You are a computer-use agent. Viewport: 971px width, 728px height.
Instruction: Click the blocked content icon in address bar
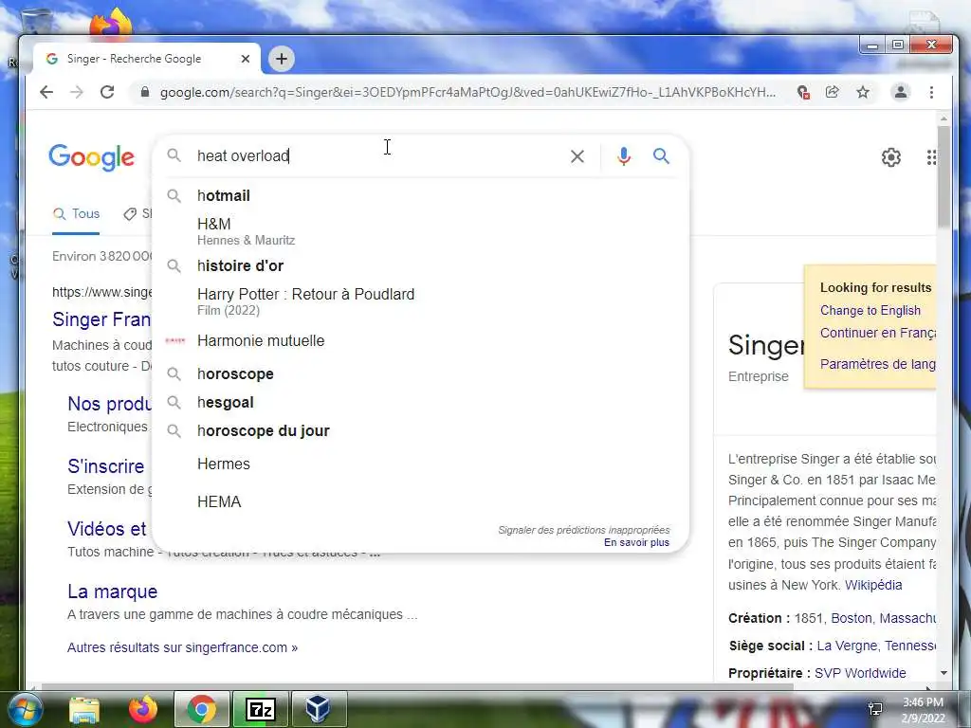(x=803, y=92)
